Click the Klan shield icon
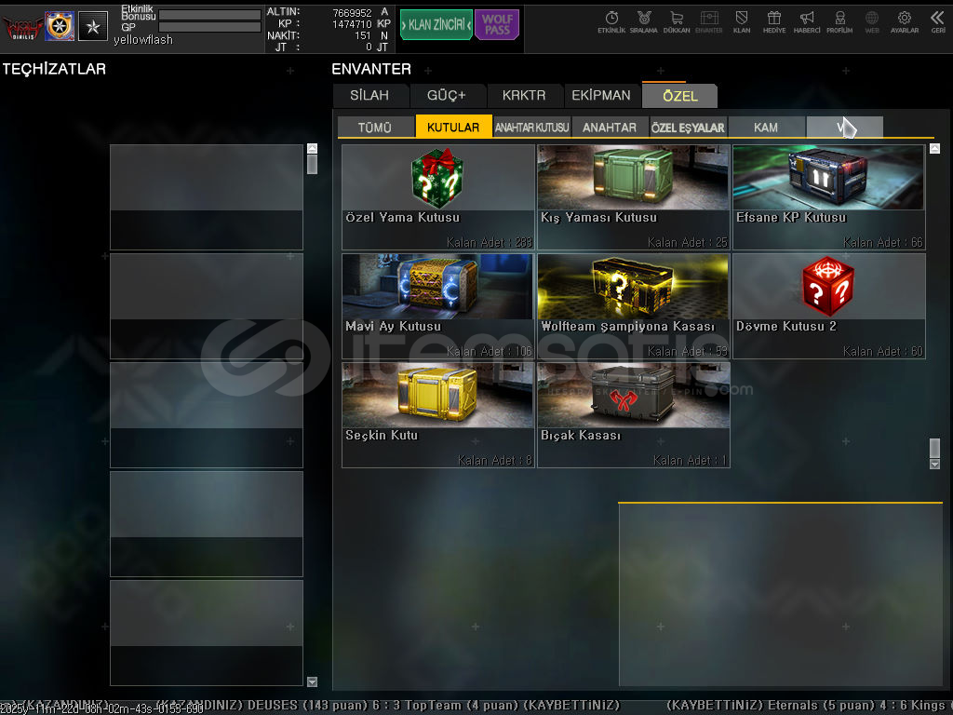 742,21
